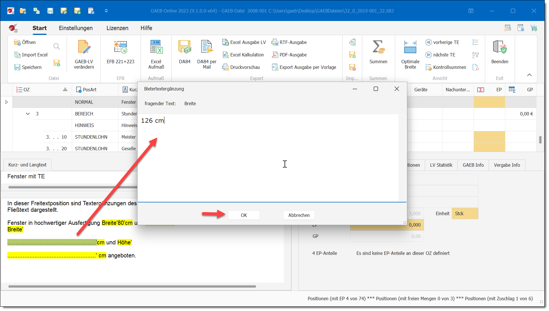The height and width of the screenshot is (311, 549).
Task: Collapse tree node for row 3 BEREICH
Action: click(28, 114)
